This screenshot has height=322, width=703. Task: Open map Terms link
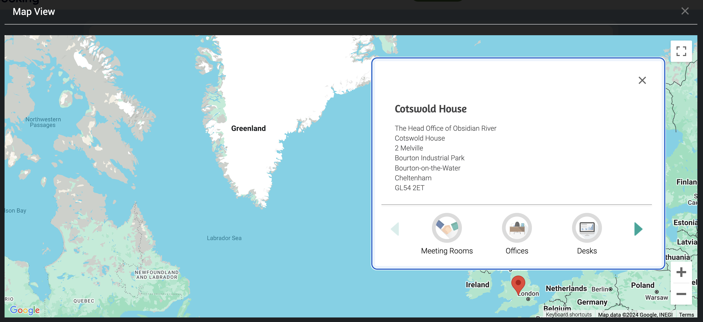coord(686,315)
